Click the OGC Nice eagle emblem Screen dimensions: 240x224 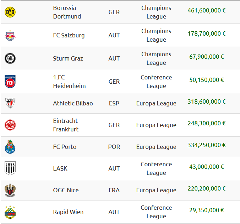[x=10, y=190]
